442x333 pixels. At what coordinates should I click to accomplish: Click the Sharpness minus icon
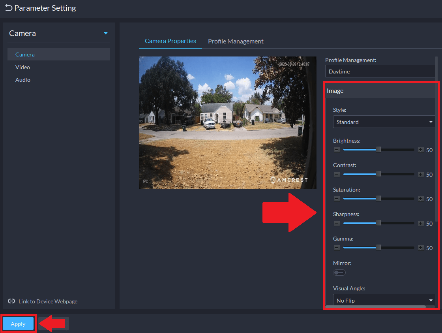(337, 224)
